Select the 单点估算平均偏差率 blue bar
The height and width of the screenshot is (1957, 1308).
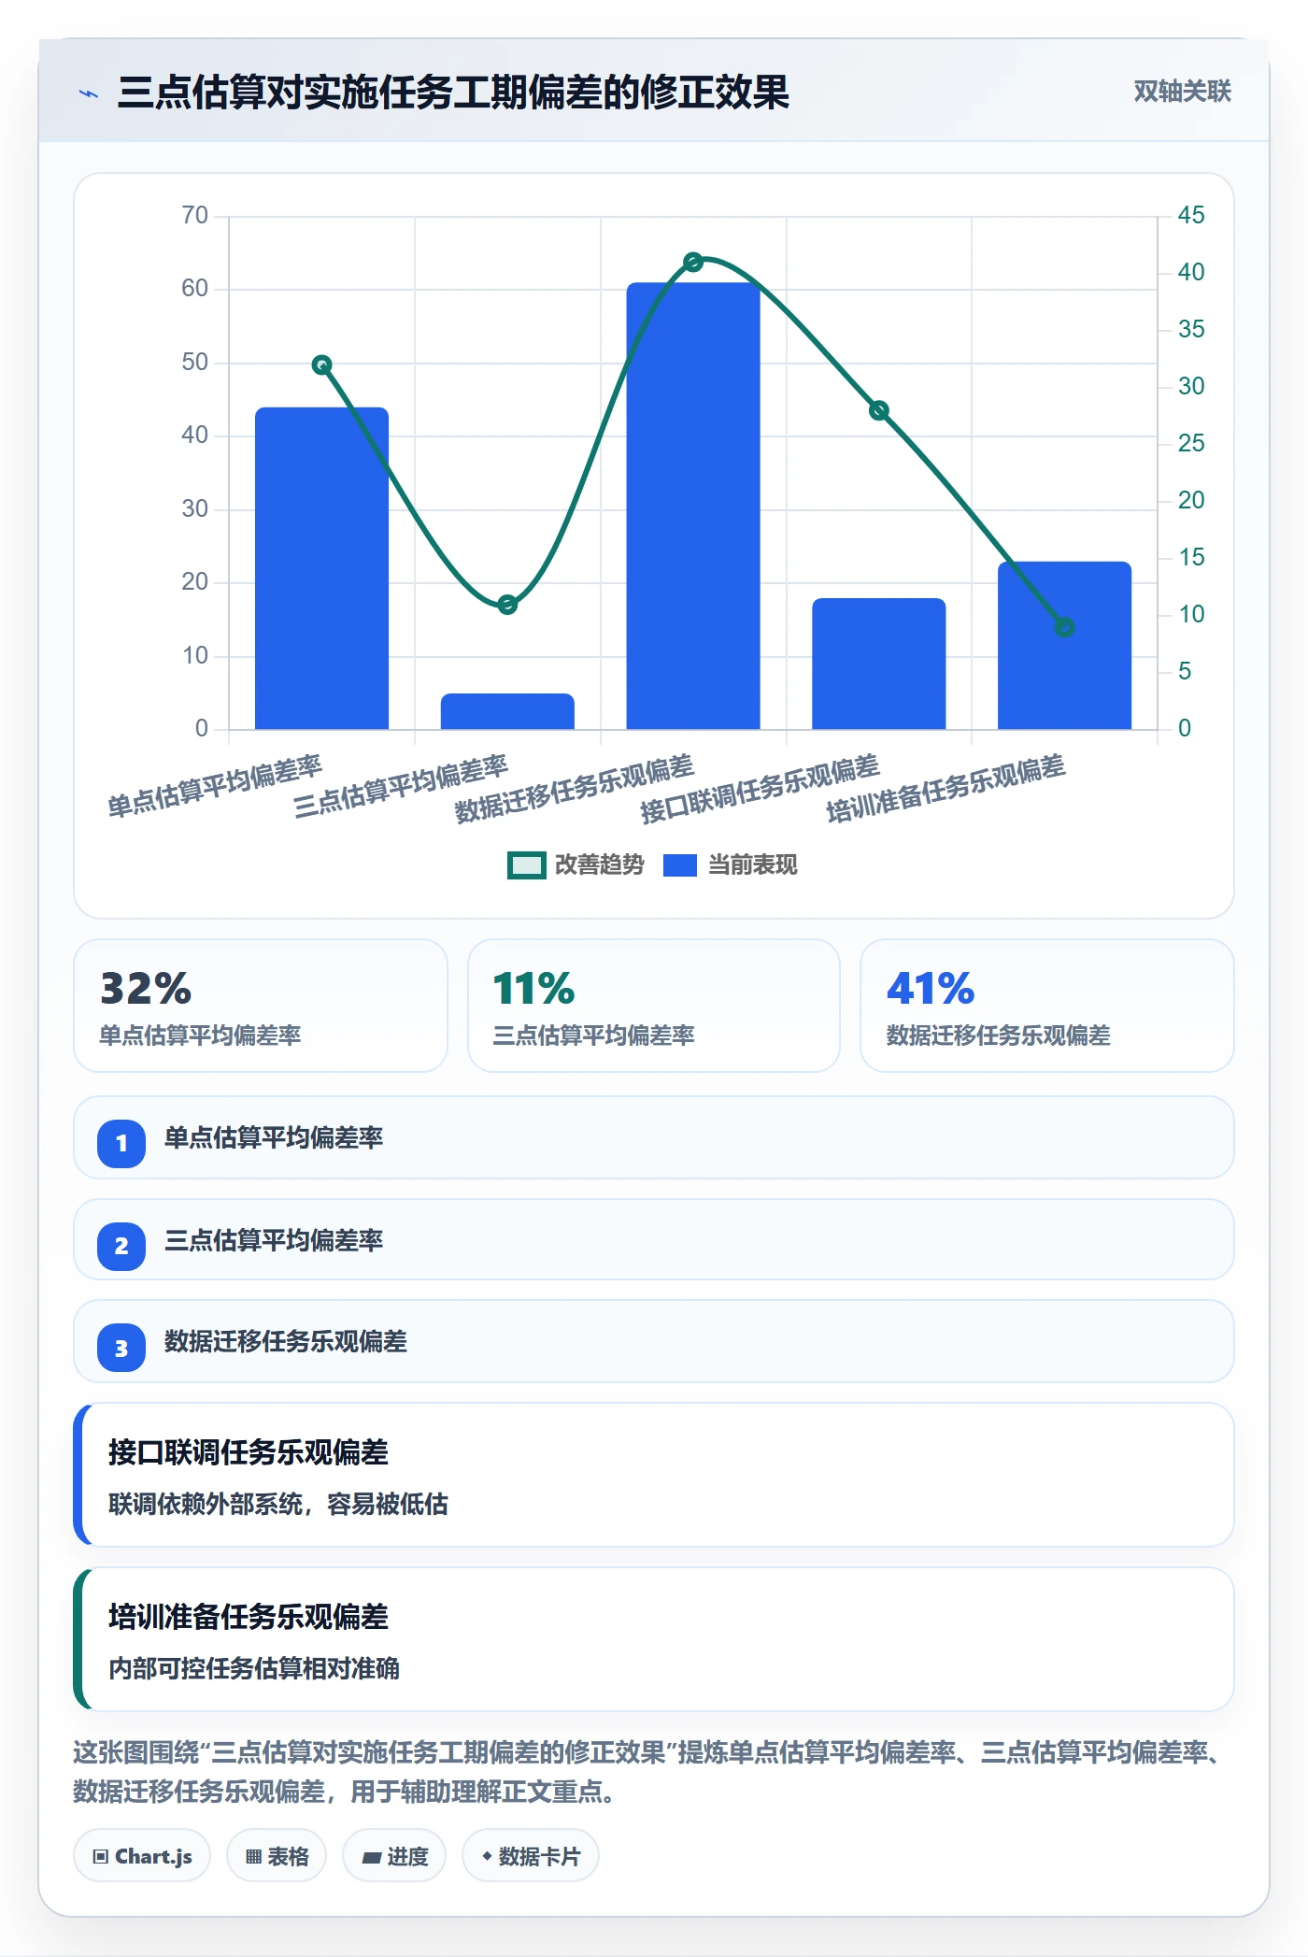pyautogui.click(x=321, y=568)
